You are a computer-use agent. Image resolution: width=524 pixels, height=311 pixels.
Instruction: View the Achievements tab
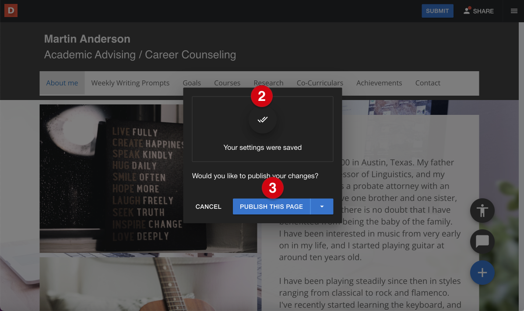[379, 83]
